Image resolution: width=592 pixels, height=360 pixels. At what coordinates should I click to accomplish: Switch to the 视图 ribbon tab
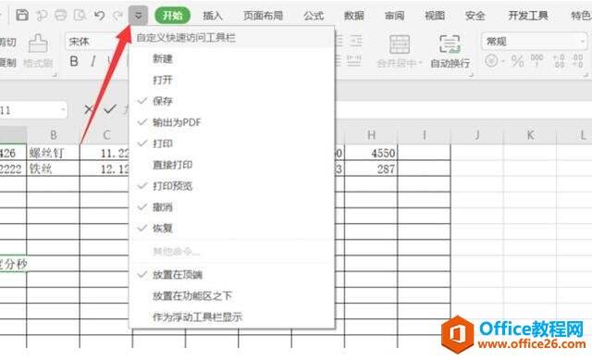click(x=435, y=16)
